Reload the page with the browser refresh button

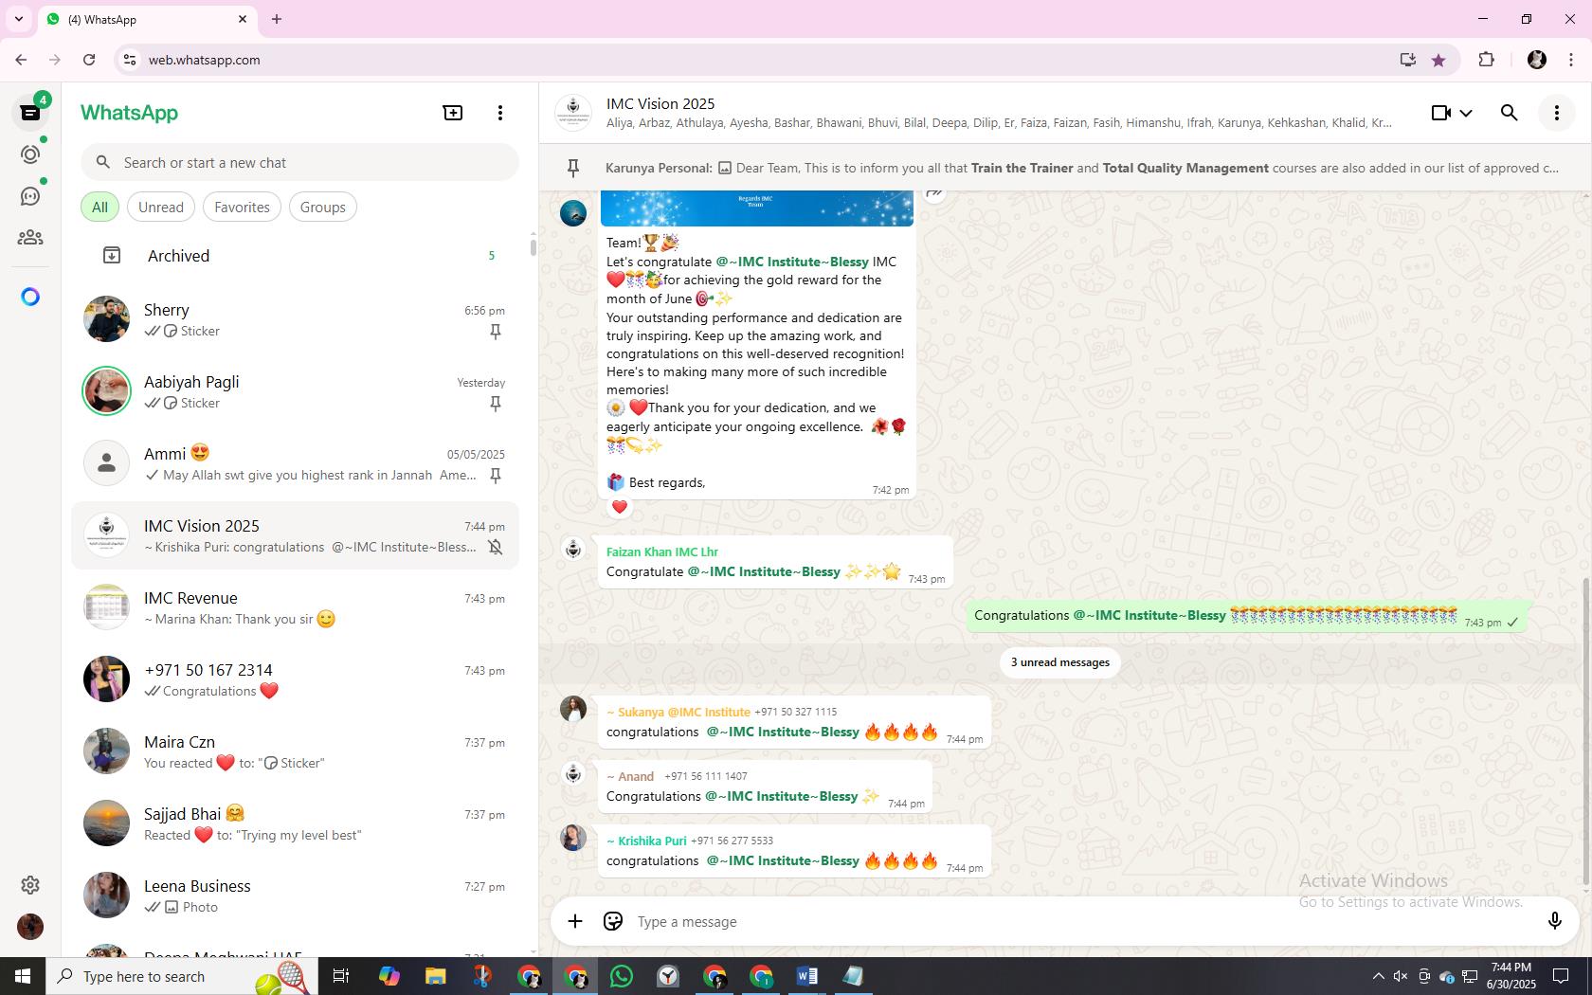[89, 60]
